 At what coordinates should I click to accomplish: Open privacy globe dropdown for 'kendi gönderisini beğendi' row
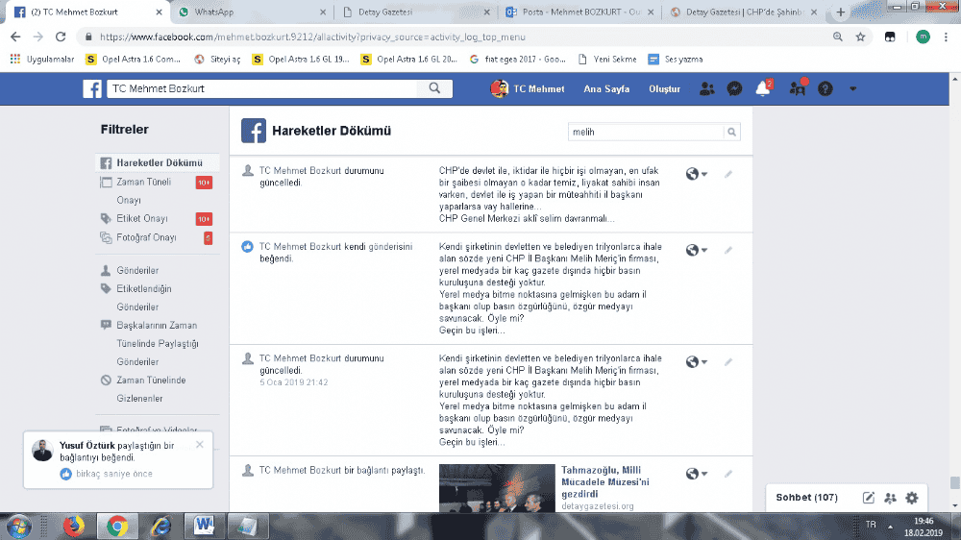point(696,250)
